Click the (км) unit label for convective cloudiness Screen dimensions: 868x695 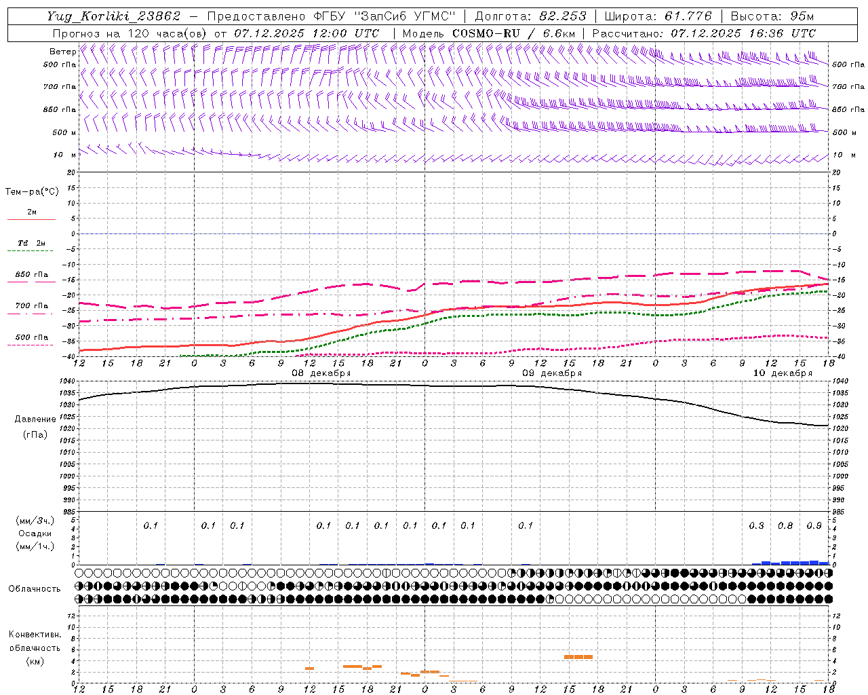click(x=35, y=661)
